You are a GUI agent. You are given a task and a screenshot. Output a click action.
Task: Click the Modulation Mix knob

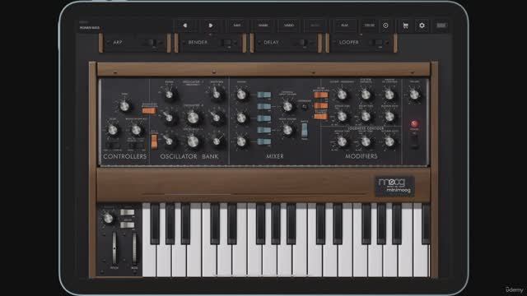[136, 130]
